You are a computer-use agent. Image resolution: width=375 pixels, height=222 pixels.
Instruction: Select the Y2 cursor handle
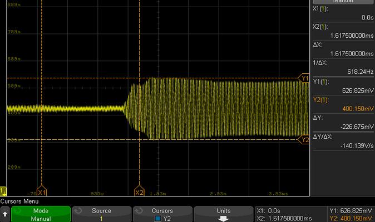[304, 139]
